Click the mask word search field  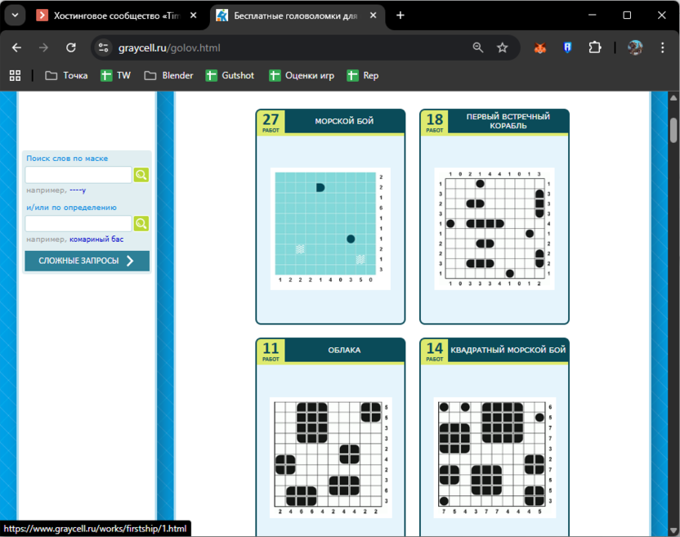[78, 175]
